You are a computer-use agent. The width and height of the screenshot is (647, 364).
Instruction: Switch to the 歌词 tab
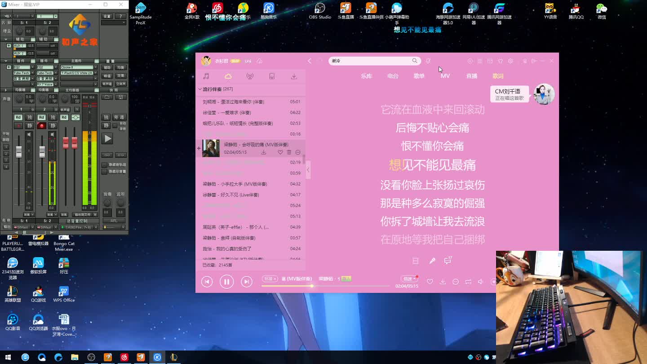(498, 76)
